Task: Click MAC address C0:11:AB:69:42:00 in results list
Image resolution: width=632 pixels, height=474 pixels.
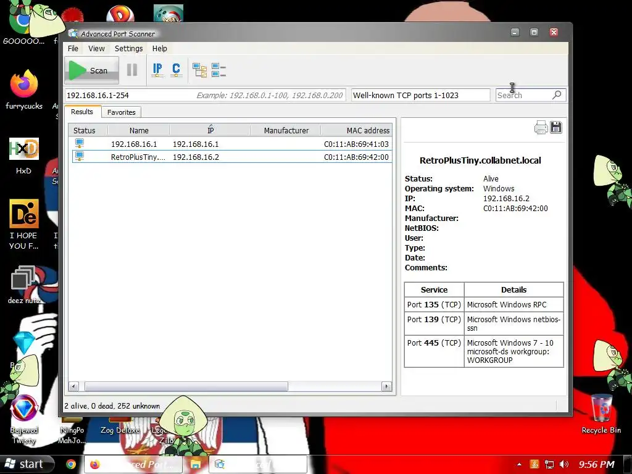Action: (x=356, y=157)
